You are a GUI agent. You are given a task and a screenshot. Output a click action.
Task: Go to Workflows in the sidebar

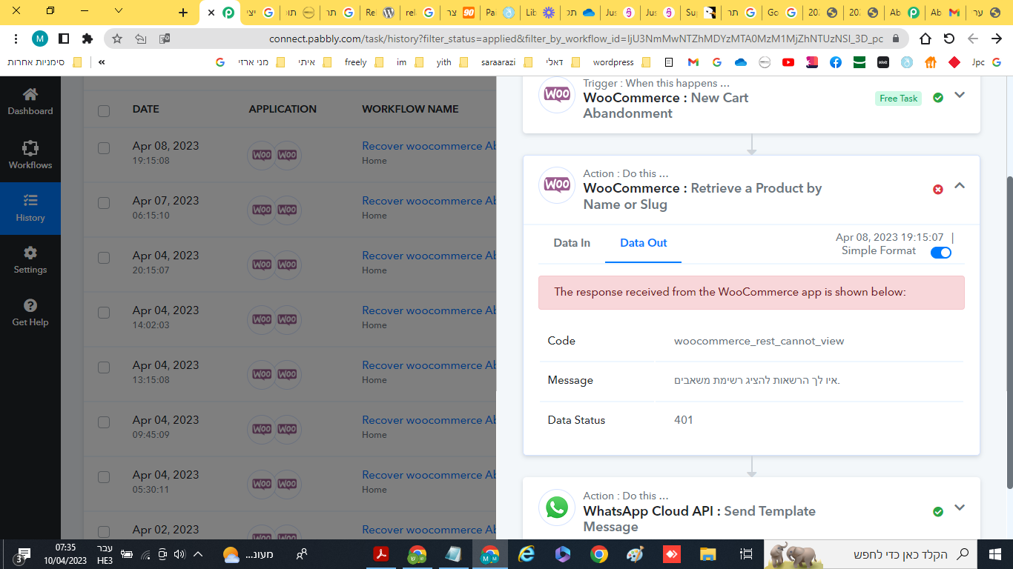click(30, 155)
